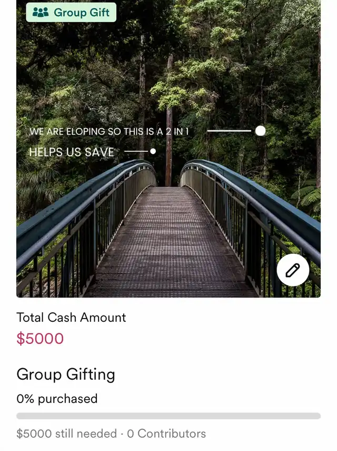
Task: Tap the Total Cash Amount label
Action: 71,317
